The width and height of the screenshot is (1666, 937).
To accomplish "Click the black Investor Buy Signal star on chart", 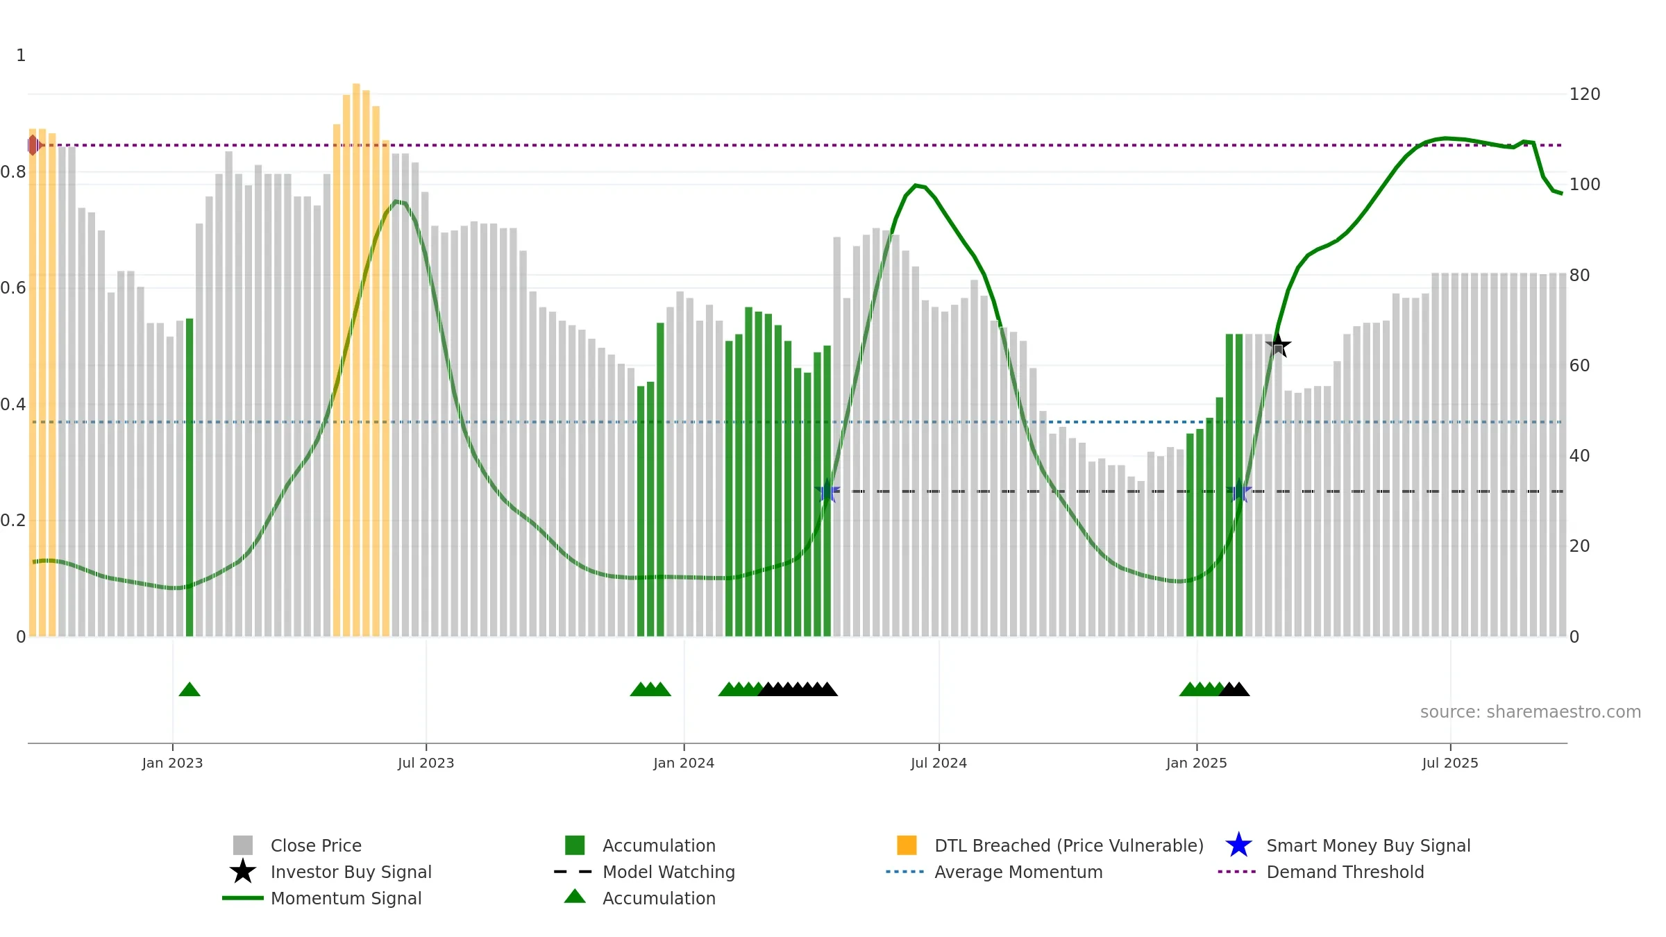I will click(x=1278, y=346).
